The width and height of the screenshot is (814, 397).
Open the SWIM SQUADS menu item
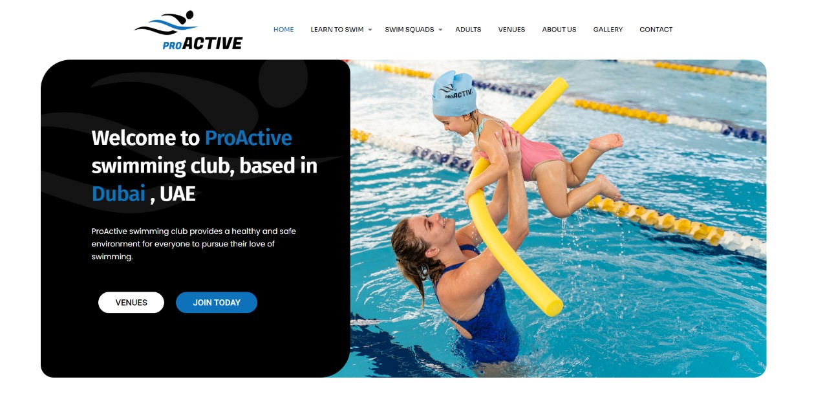pos(409,30)
